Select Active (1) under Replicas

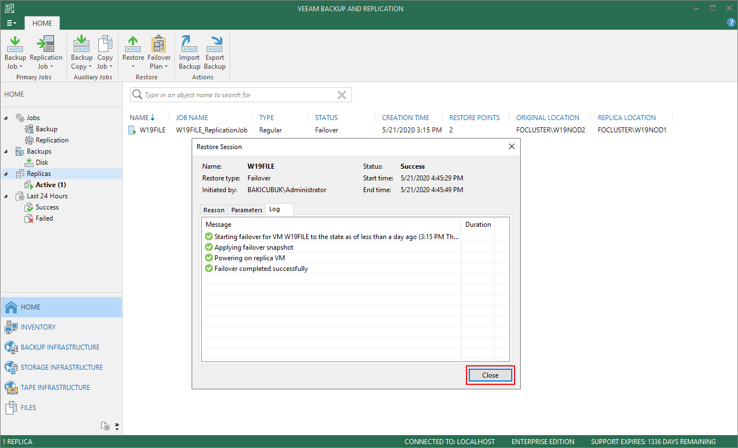tap(51, 185)
